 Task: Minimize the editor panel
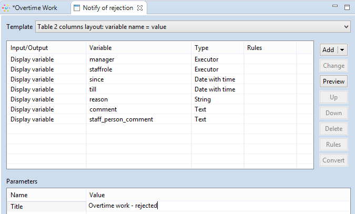[334, 7]
